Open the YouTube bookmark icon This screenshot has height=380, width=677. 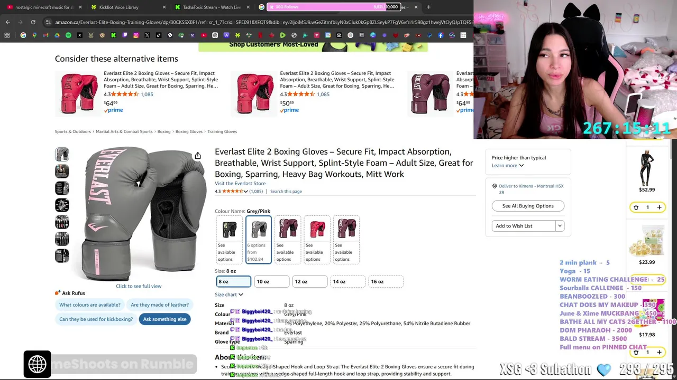[204, 35]
